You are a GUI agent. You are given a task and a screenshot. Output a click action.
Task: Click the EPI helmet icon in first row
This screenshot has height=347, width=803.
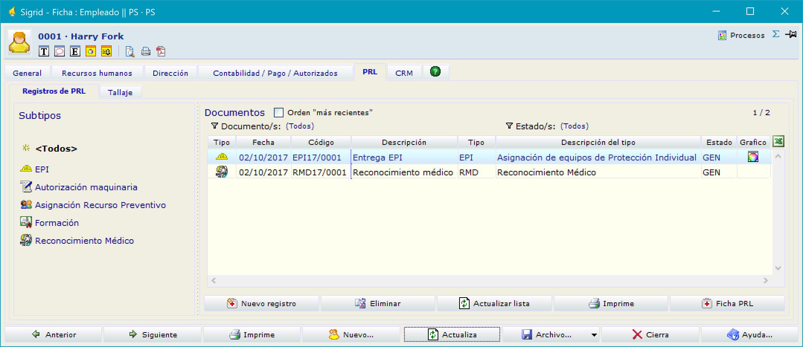222,157
